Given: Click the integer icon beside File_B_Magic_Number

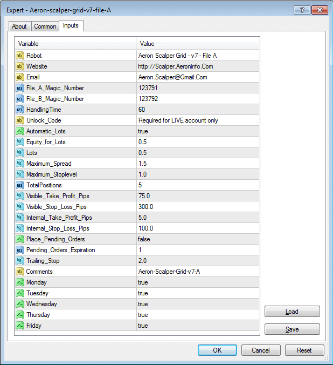Looking at the screenshot, I should [x=20, y=99].
